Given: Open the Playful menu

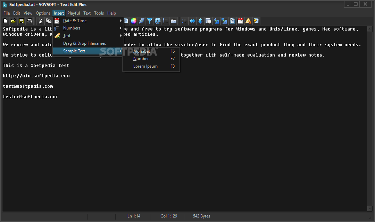Looking at the screenshot, I should pyautogui.click(x=73, y=13).
